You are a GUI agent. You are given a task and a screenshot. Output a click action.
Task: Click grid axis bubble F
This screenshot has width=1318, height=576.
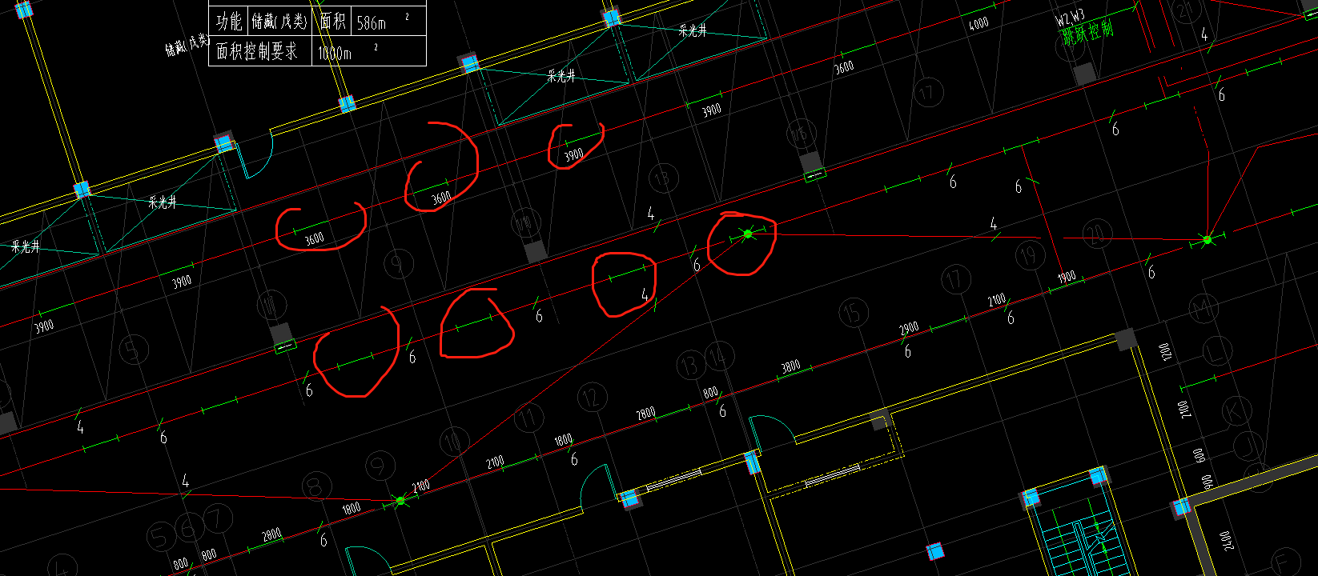tap(1284, 561)
